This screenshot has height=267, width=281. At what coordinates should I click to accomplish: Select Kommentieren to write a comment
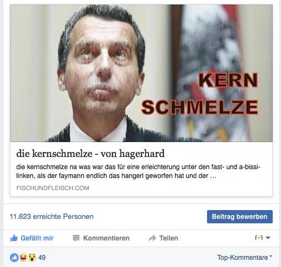click(x=107, y=238)
